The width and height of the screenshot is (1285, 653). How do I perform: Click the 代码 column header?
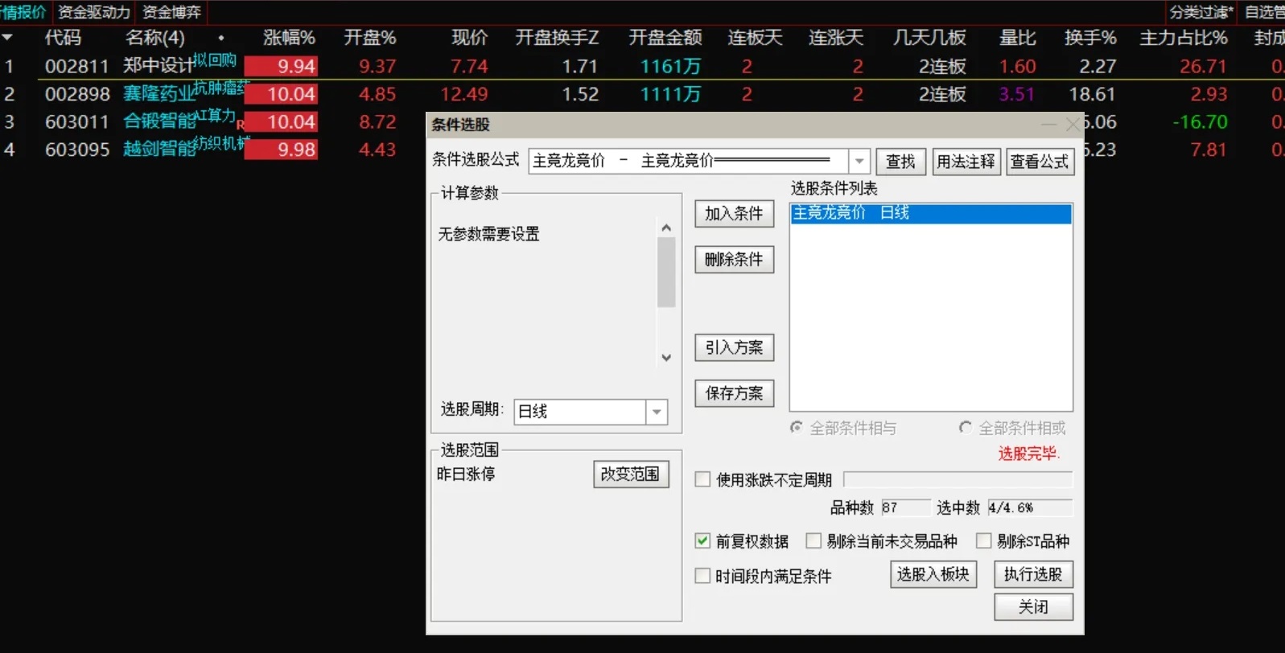(x=63, y=38)
